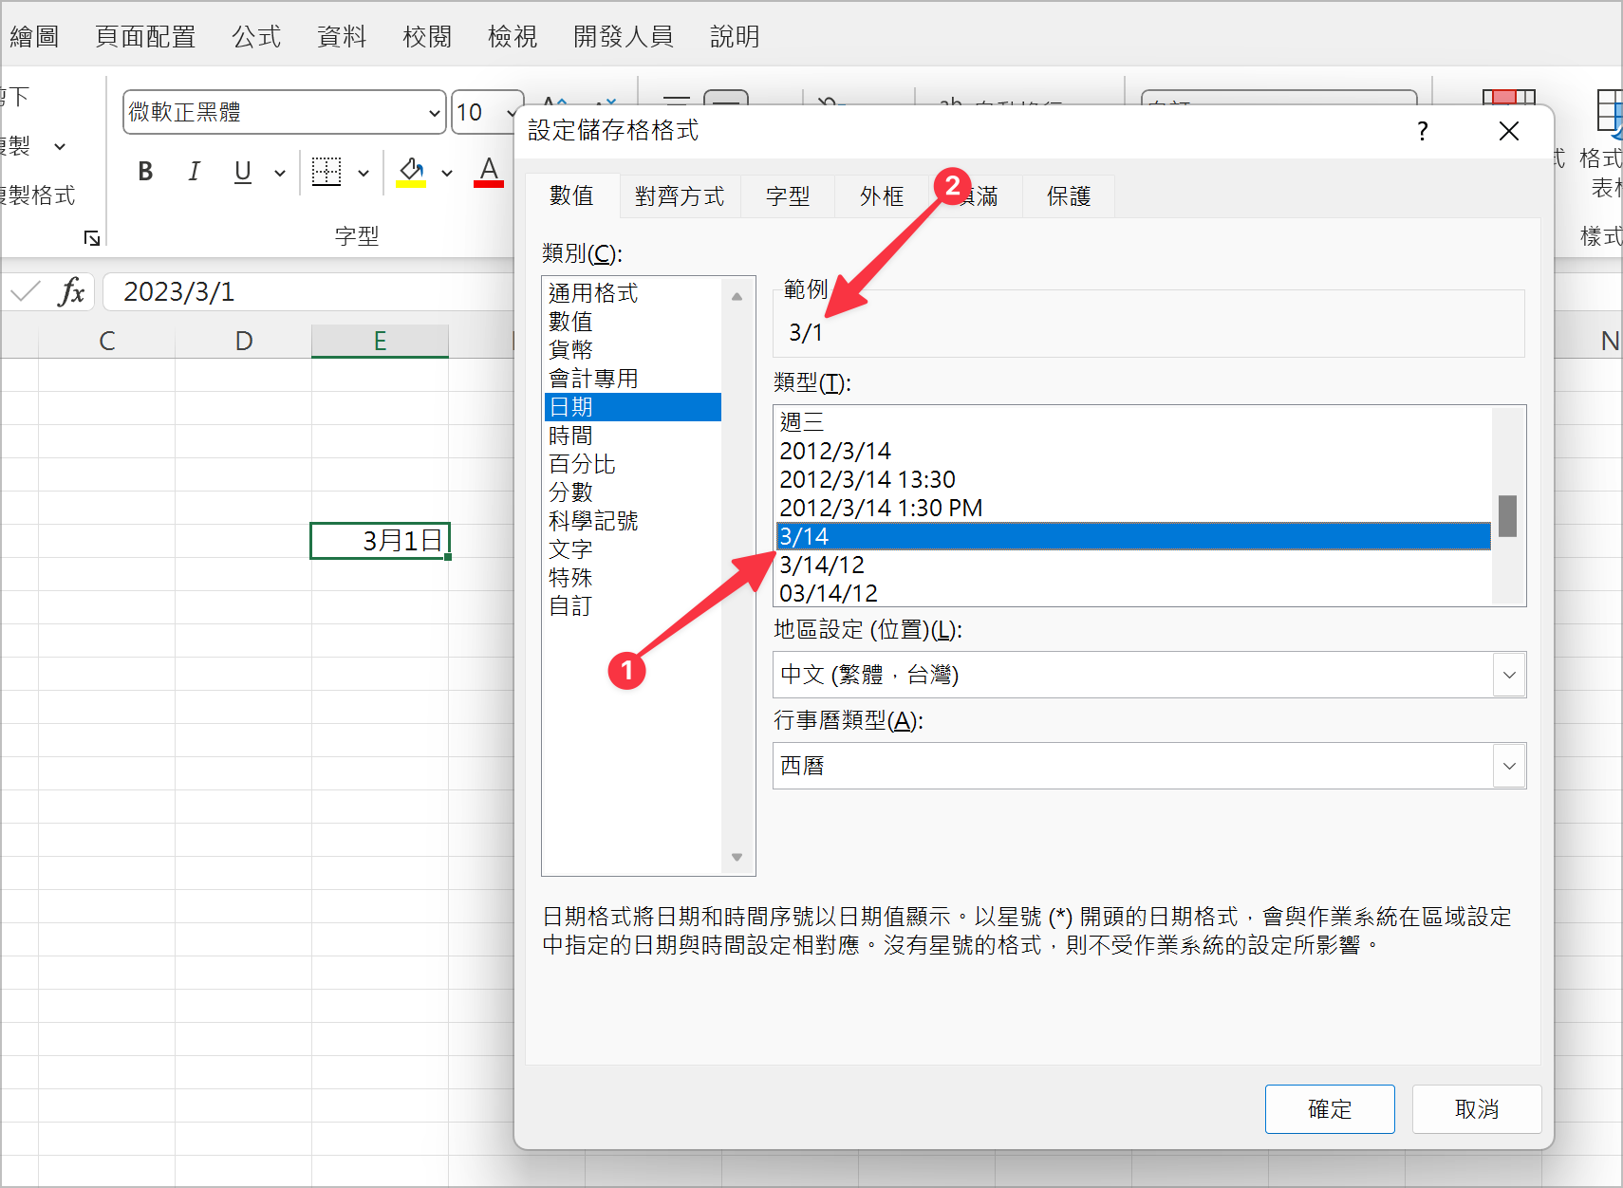Open the 地區設定 locale dropdown
1623x1188 pixels.
click(x=1509, y=675)
